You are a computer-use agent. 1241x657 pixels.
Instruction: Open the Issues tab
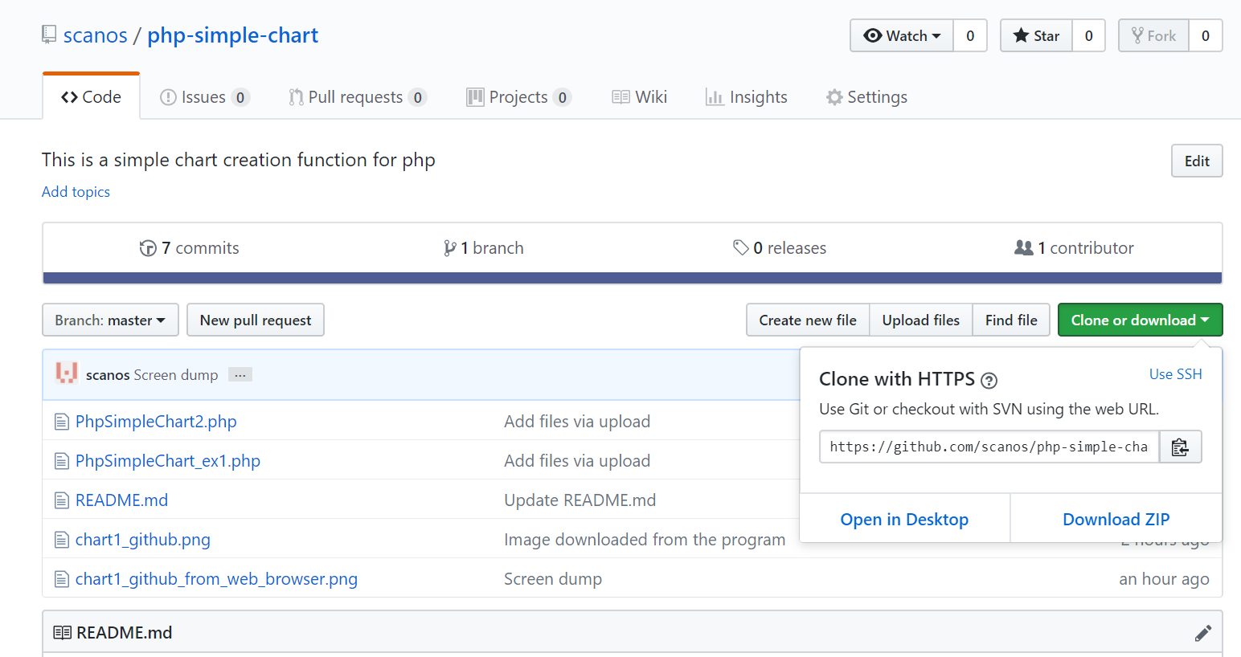click(x=205, y=97)
